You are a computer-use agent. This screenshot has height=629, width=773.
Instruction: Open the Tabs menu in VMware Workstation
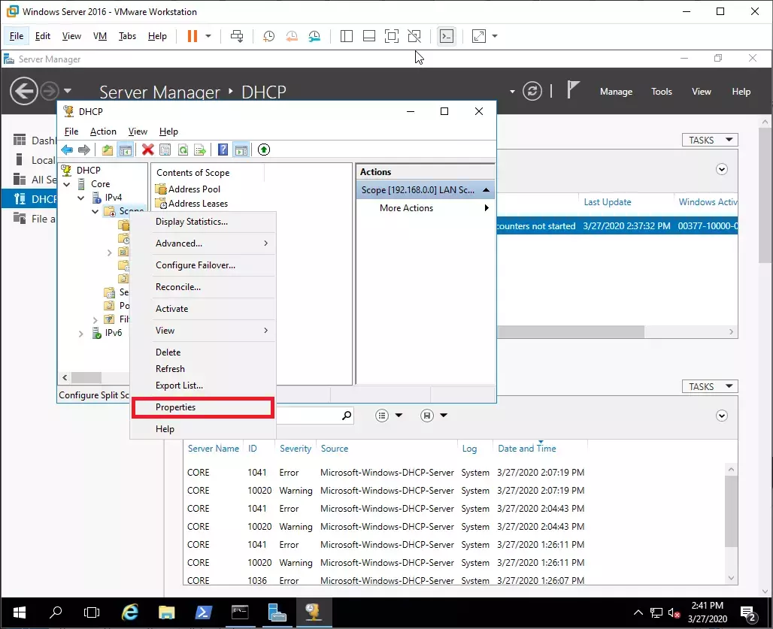(127, 36)
